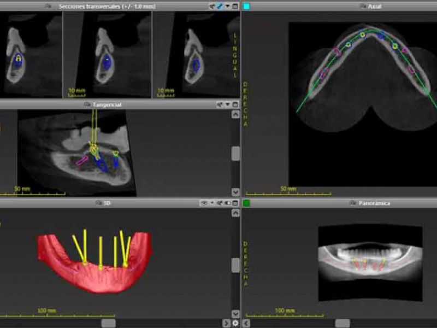Select the Axial panel title
Image resolution: width=437 pixels, height=328 pixels.
(375, 6)
